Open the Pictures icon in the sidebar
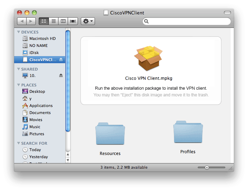The image size is (248, 191). pyautogui.click(x=25, y=134)
